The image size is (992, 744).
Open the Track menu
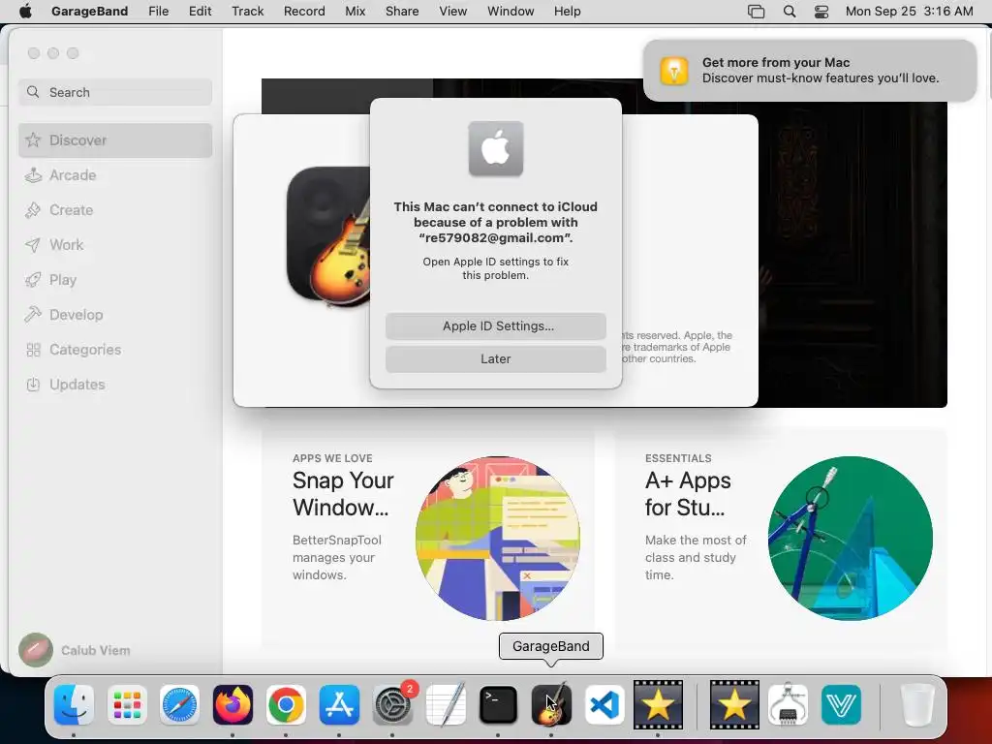[x=247, y=12]
